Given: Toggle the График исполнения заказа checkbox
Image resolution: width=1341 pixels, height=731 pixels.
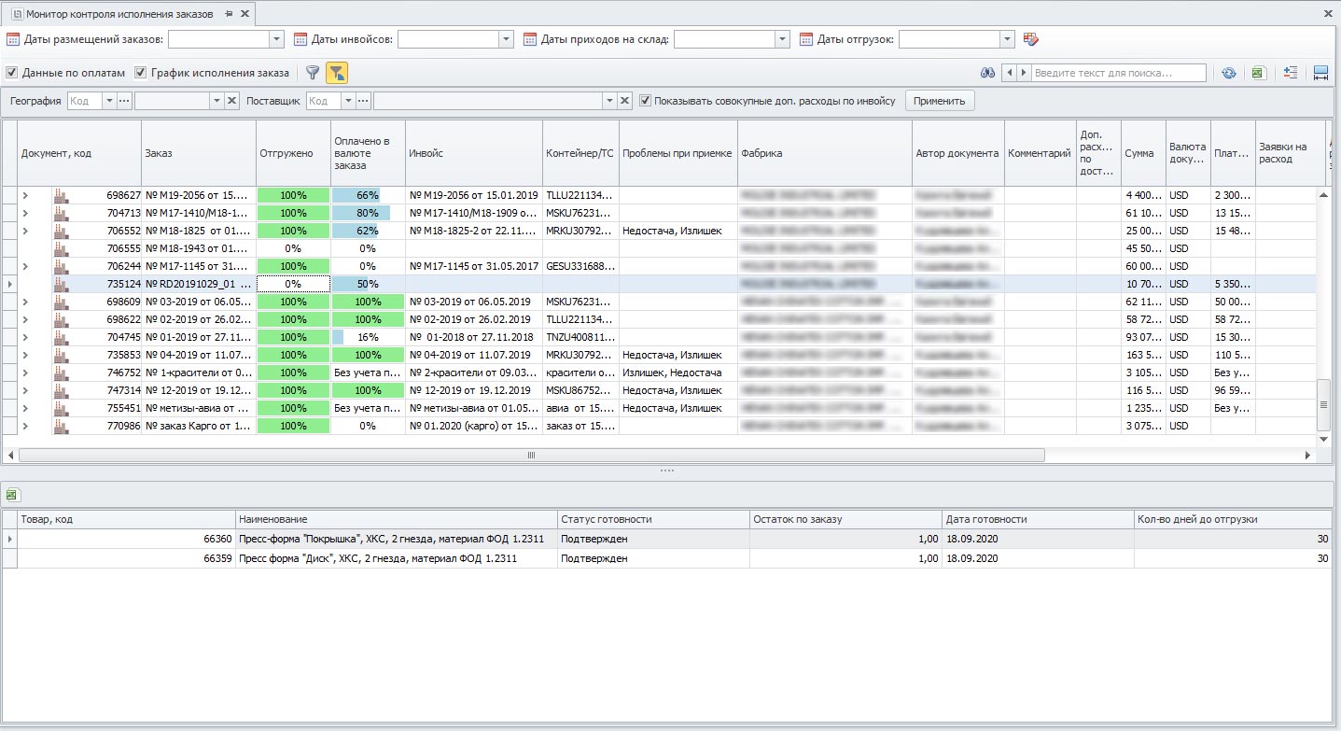Looking at the screenshot, I should [x=141, y=73].
